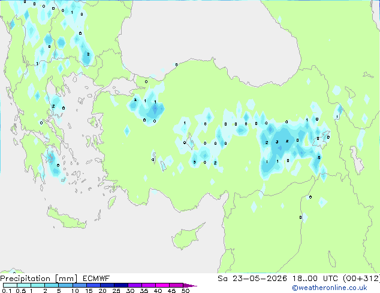Click the 0.5–1 mm legend color box
Image resolution: width=380 pixels, height=293 pixels.
[24, 285]
